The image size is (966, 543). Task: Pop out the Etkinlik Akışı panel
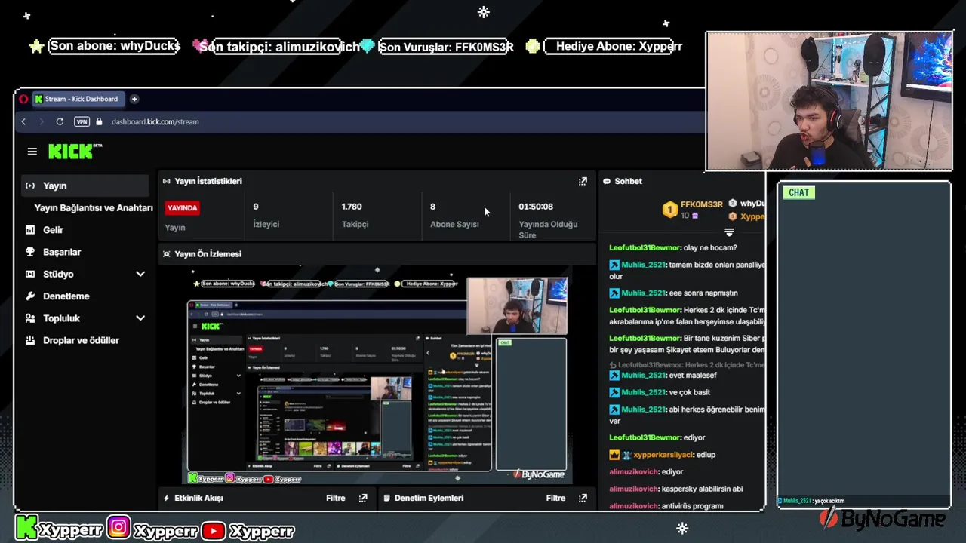[363, 498]
